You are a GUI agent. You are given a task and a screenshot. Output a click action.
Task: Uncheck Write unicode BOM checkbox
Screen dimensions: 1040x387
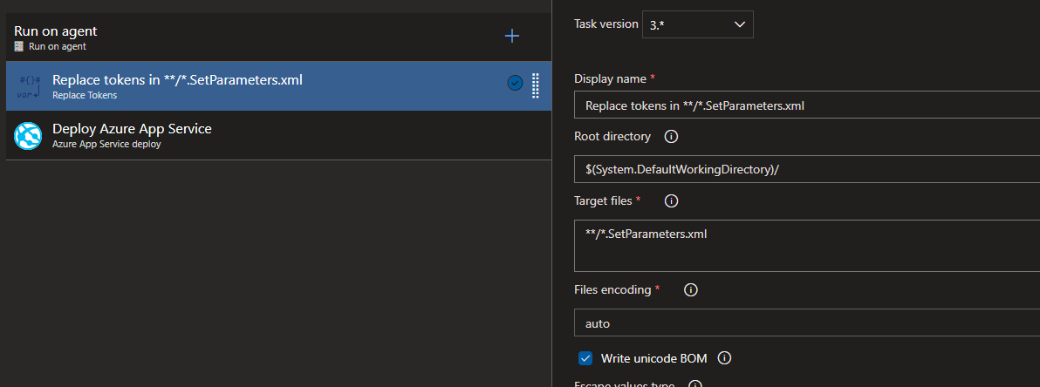[x=585, y=358]
